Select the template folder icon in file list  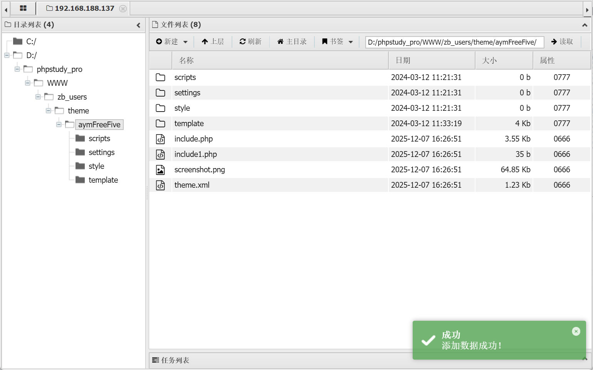coord(160,123)
